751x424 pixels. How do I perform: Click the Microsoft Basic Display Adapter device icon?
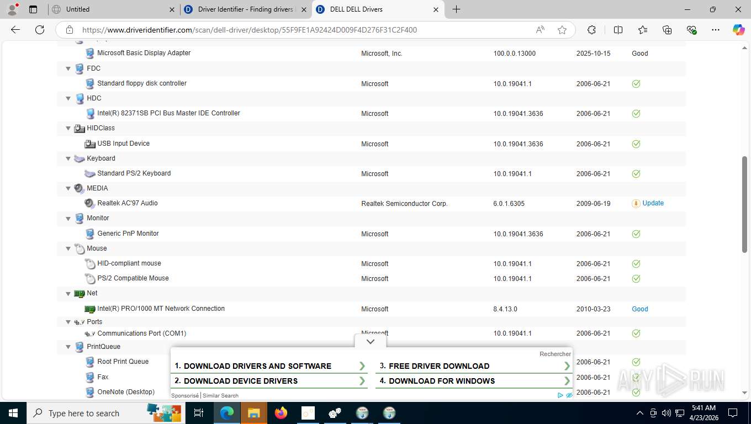point(90,54)
